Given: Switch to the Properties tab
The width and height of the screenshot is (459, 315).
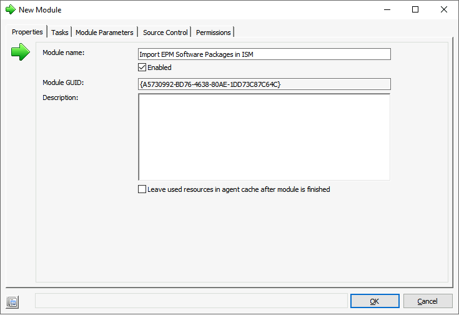Looking at the screenshot, I should pyautogui.click(x=27, y=32).
